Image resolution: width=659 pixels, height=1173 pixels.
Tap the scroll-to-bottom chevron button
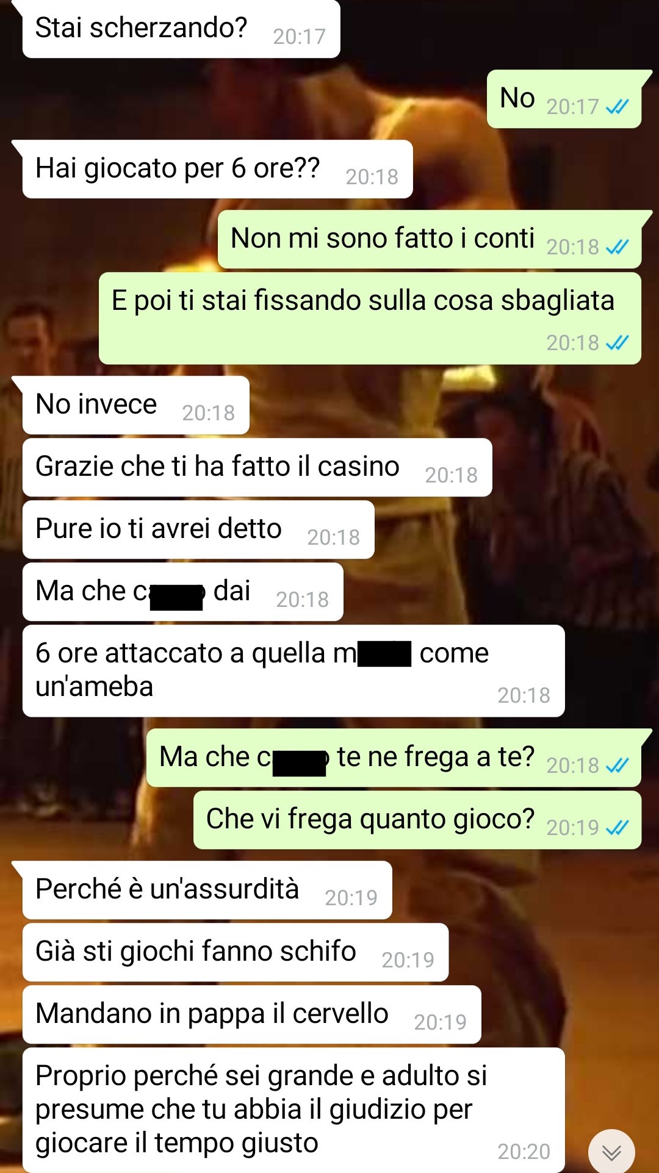pos(611,1152)
